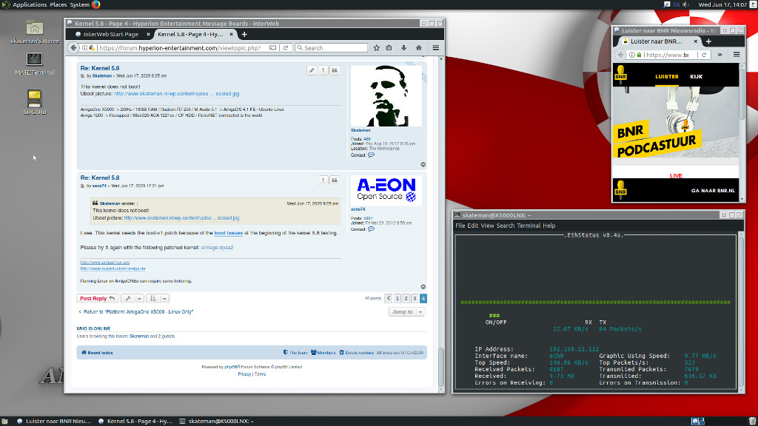Report Skateman's post with the exclamation icon
This screenshot has height=426, width=758.
tap(323, 70)
